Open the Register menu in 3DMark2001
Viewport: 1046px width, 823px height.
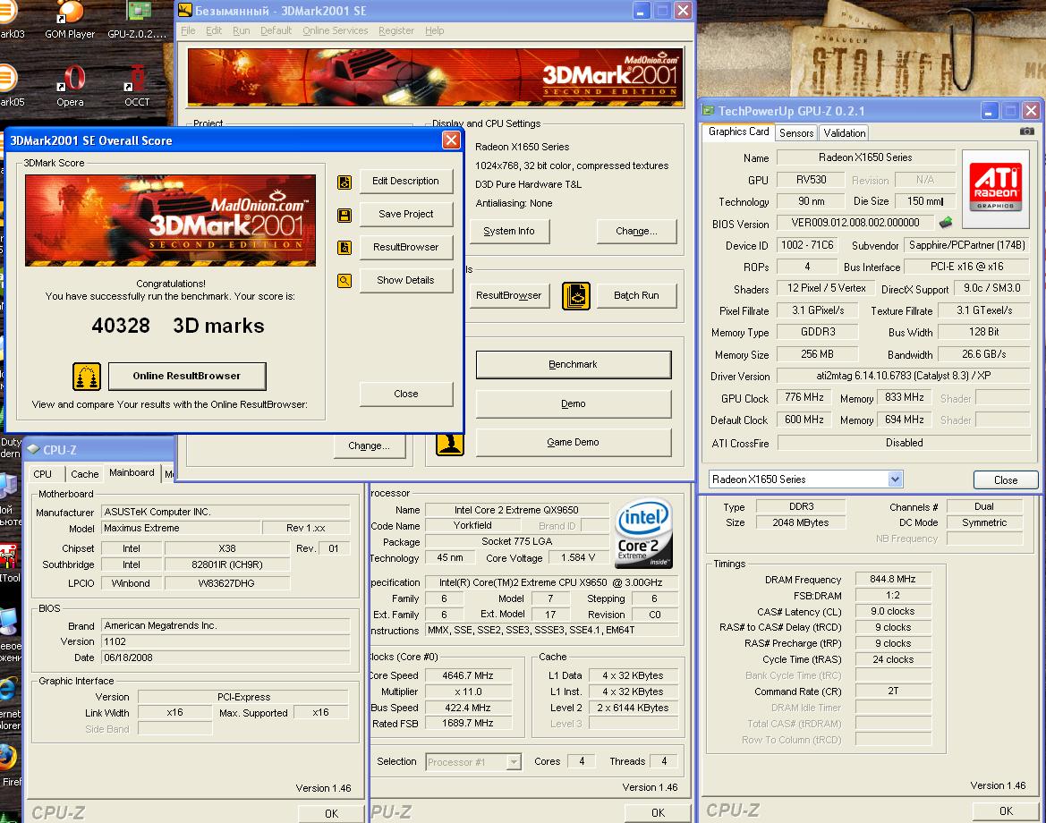(396, 30)
